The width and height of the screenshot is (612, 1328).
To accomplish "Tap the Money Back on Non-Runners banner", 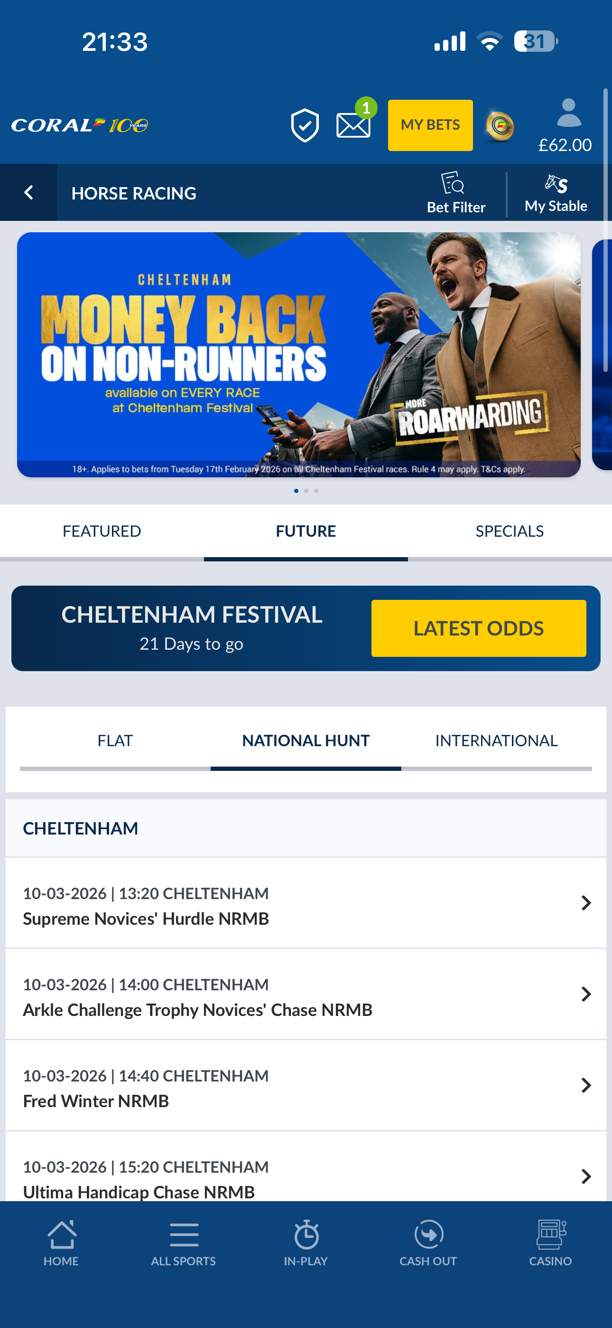I will 299,355.
